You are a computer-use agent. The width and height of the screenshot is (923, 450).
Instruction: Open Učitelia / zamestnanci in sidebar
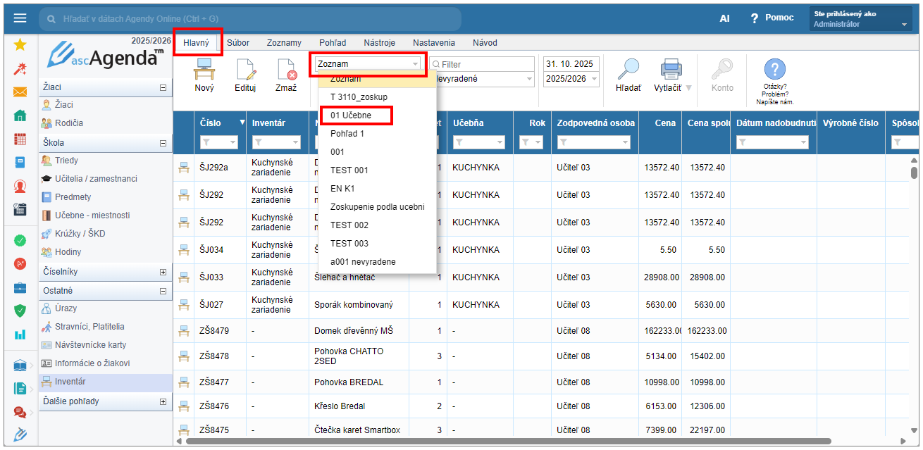96,179
